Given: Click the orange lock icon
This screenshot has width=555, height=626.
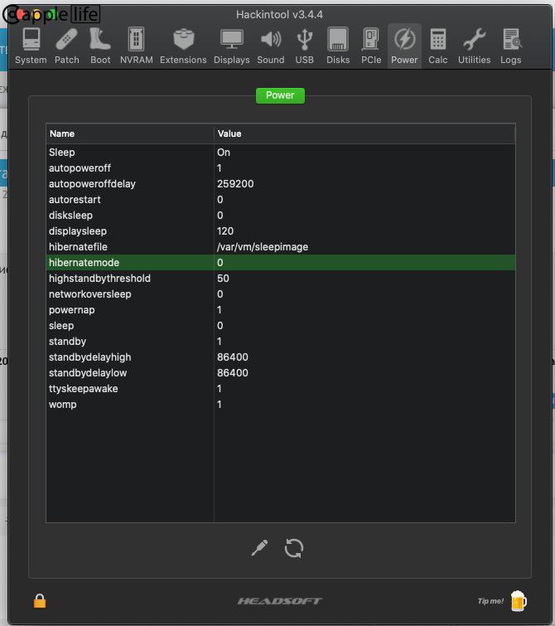Looking at the screenshot, I should [x=40, y=600].
